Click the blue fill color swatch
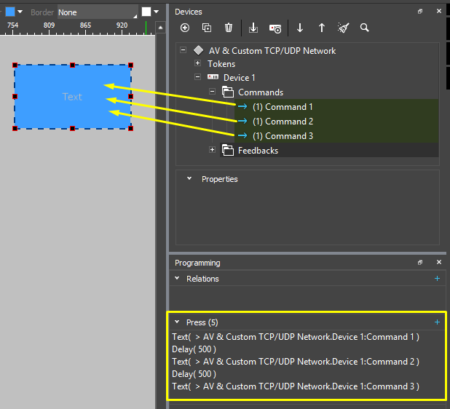450x409 pixels. point(10,12)
